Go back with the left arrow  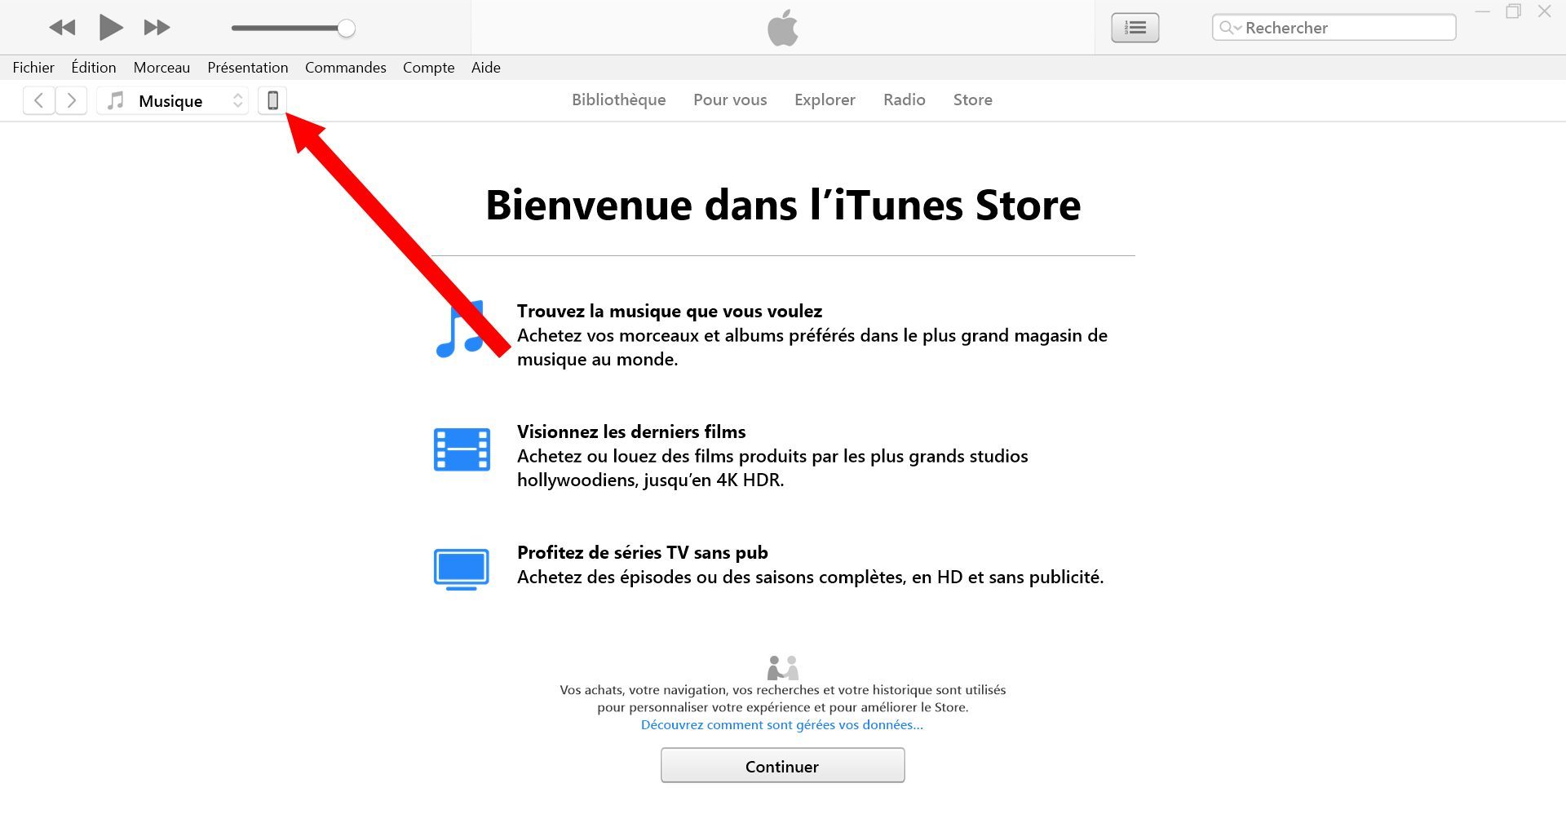(x=38, y=100)
